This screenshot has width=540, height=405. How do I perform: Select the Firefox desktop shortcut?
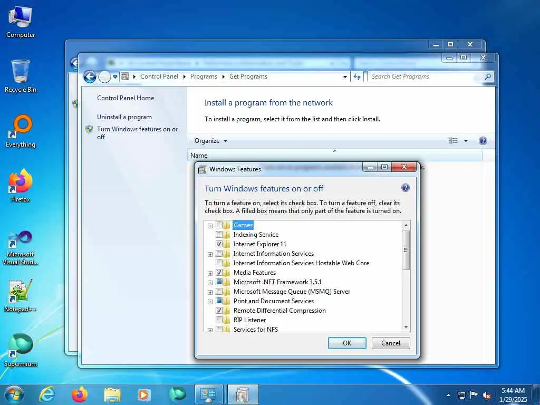tap(21, 186)
